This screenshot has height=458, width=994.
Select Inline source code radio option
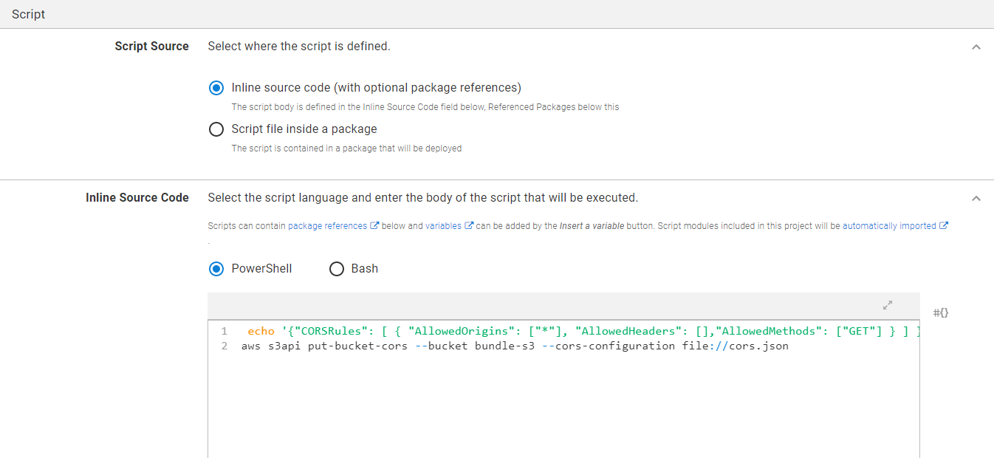(x=216, y=88)
